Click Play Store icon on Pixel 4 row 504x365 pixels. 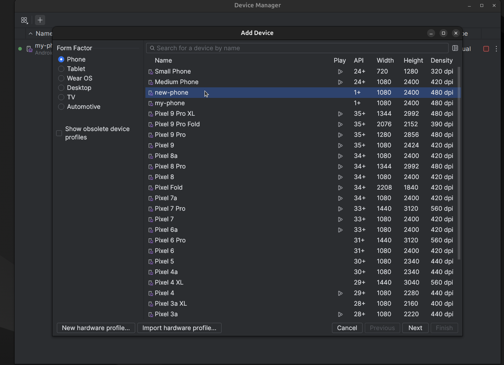click(x=340, y=293)
